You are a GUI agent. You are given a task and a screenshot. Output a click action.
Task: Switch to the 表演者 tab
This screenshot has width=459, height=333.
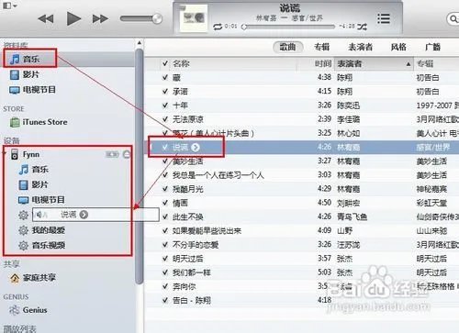(360, 47)
